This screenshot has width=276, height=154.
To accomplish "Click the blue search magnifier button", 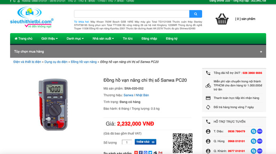I will 196,14.
